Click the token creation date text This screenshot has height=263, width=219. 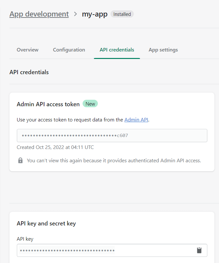point(55,147)
